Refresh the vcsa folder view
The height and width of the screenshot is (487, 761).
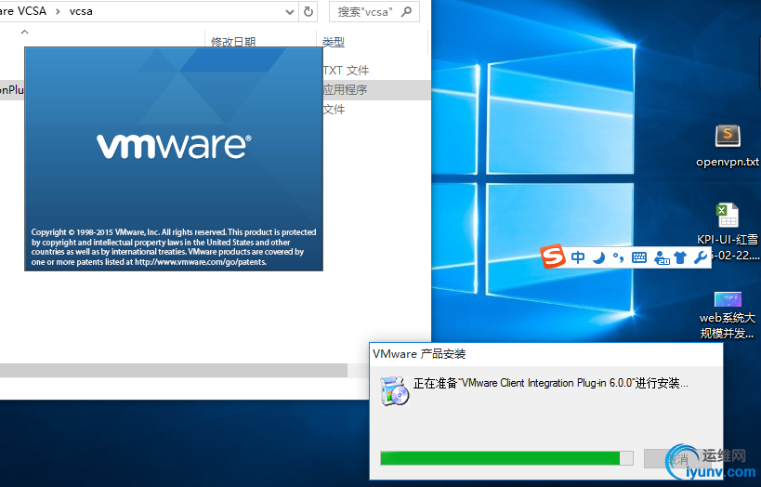pyautogui.click(x=308, y=12)
